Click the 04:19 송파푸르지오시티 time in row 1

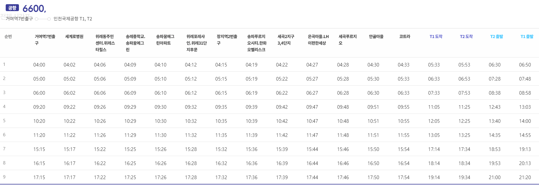click(252, 65)
